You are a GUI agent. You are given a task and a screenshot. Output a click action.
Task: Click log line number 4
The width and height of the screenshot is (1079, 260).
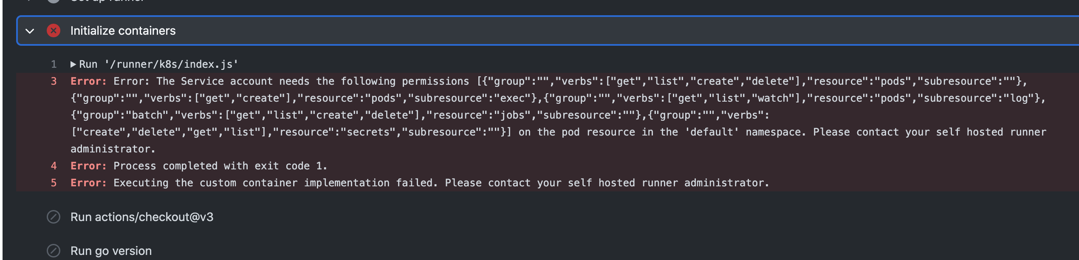(x=54, y=166)
